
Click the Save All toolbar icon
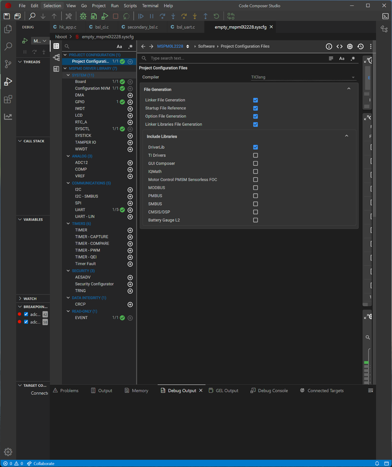click(x=18, y=16)
